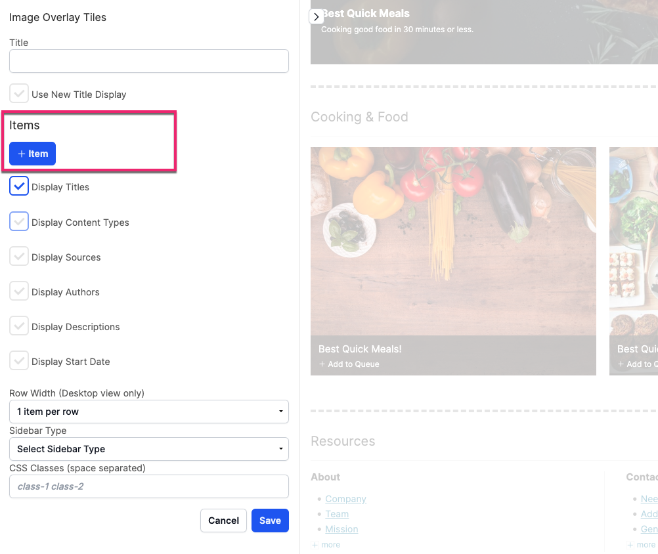Screen dimensions: 658x554
Task: Collapse panel with the chevron arrow icon
Action: [317, 17]
